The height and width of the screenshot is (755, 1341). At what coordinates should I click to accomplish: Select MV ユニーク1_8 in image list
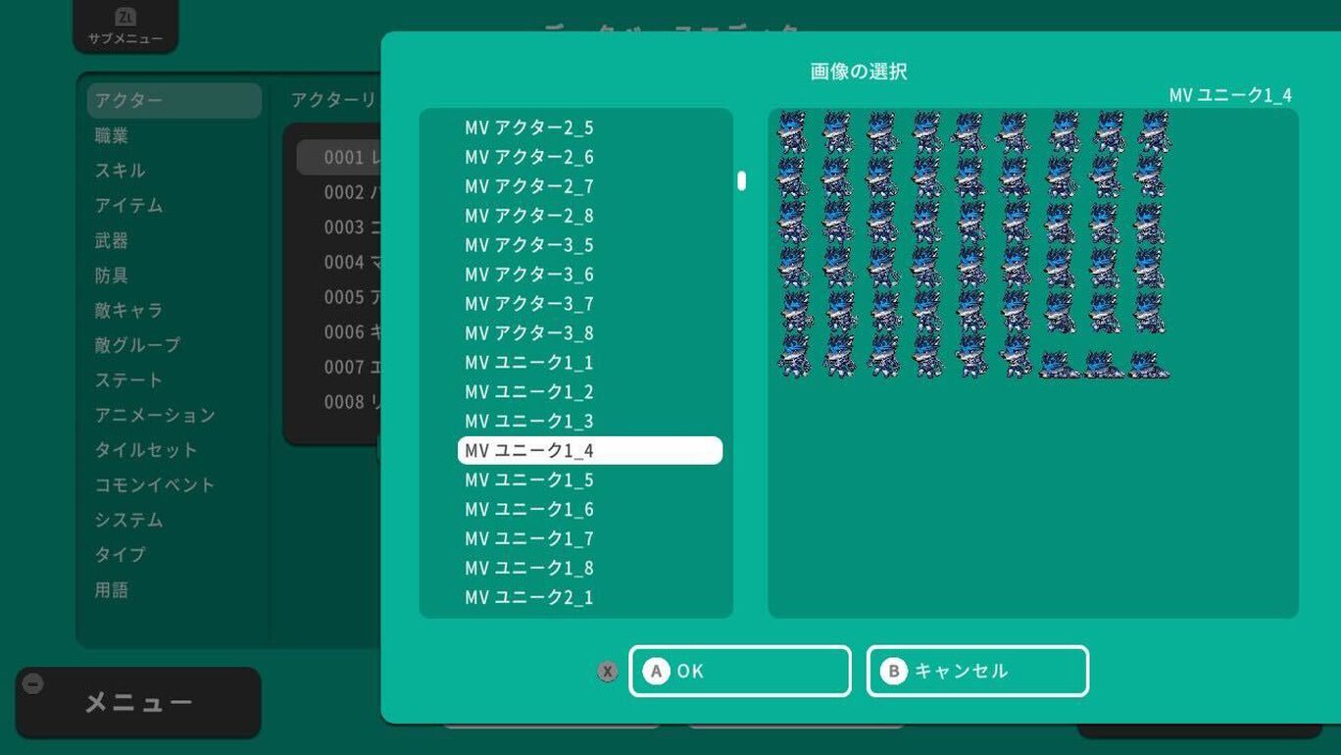(x=590, y=569)
